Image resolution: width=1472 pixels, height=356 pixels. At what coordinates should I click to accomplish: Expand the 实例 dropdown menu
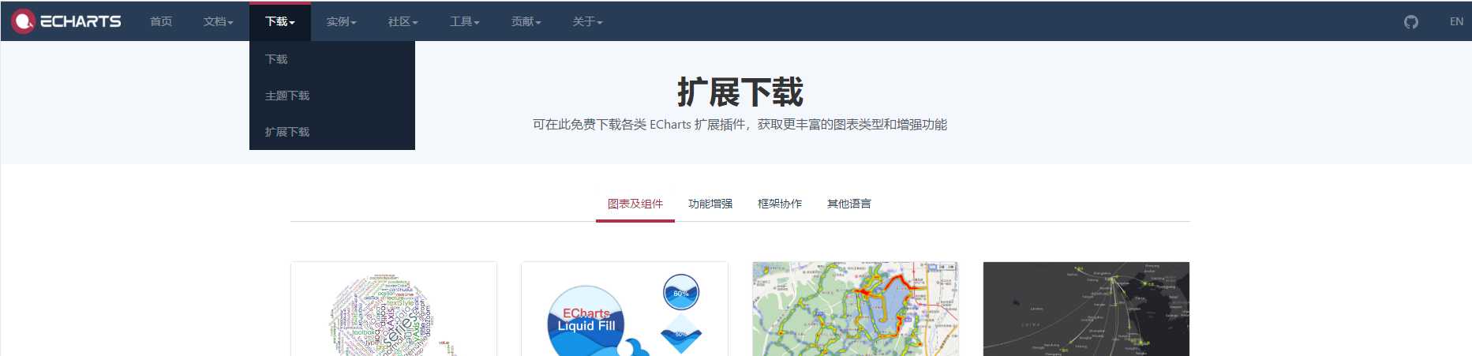342,21
